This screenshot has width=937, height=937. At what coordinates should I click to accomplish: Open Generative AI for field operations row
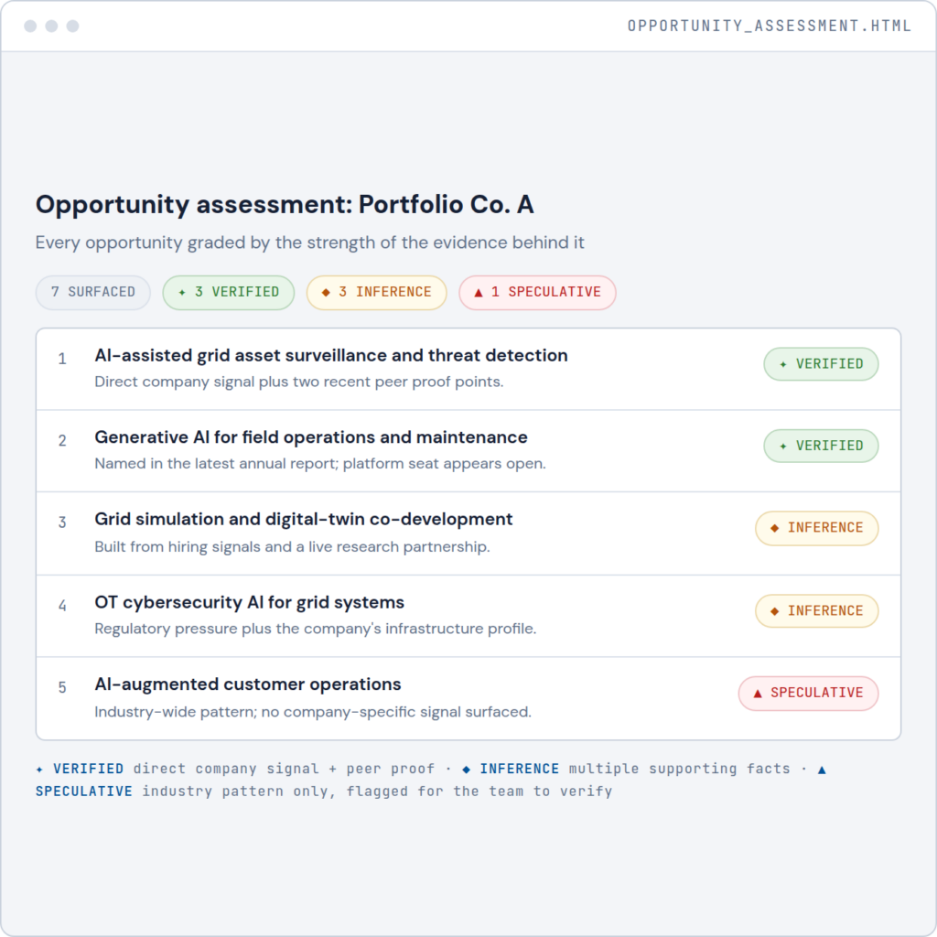coord(468,450)
